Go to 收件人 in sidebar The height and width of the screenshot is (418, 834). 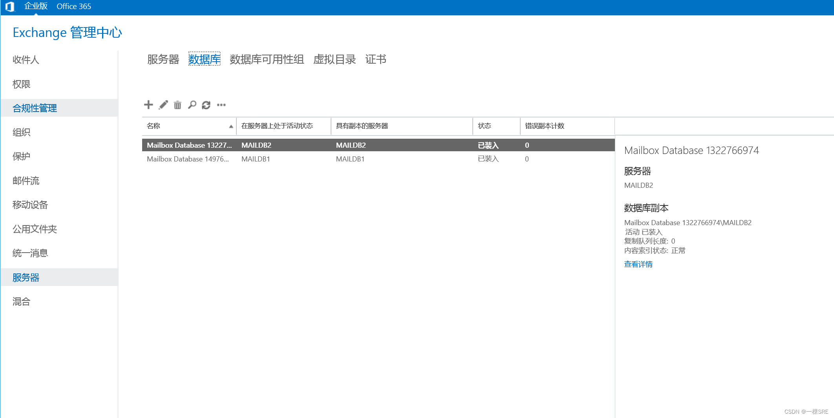(x=26, y=60)
